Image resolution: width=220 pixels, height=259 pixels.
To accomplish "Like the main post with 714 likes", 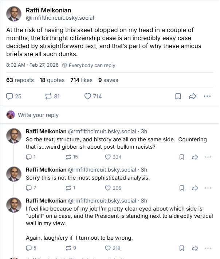I will pyautogui.click(x=88, y=96).
